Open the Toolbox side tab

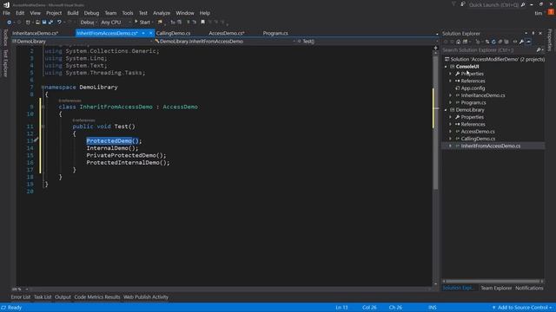5,37
